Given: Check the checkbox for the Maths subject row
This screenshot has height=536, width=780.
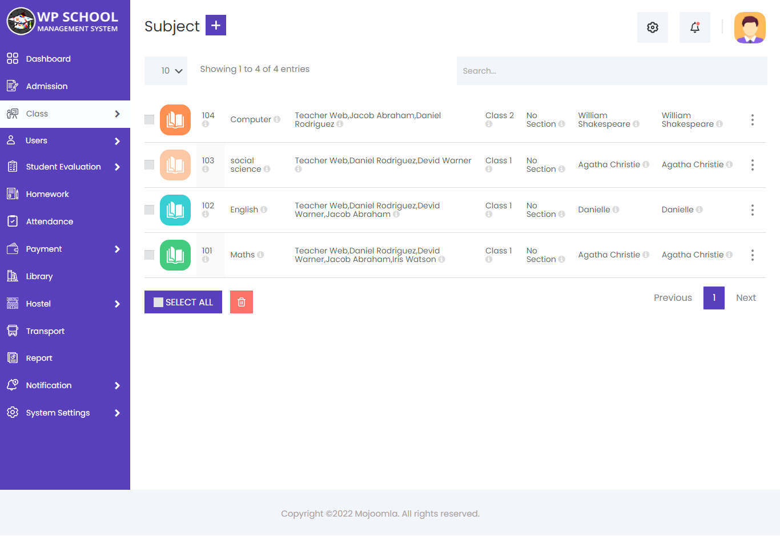Looking at the screenshot, I should 149,255.
